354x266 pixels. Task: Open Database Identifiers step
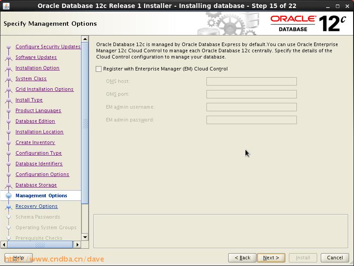coord(39,164)
